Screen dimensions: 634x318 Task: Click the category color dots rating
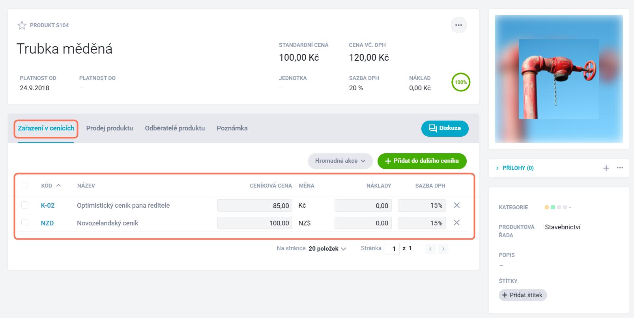tap(556, 207)
